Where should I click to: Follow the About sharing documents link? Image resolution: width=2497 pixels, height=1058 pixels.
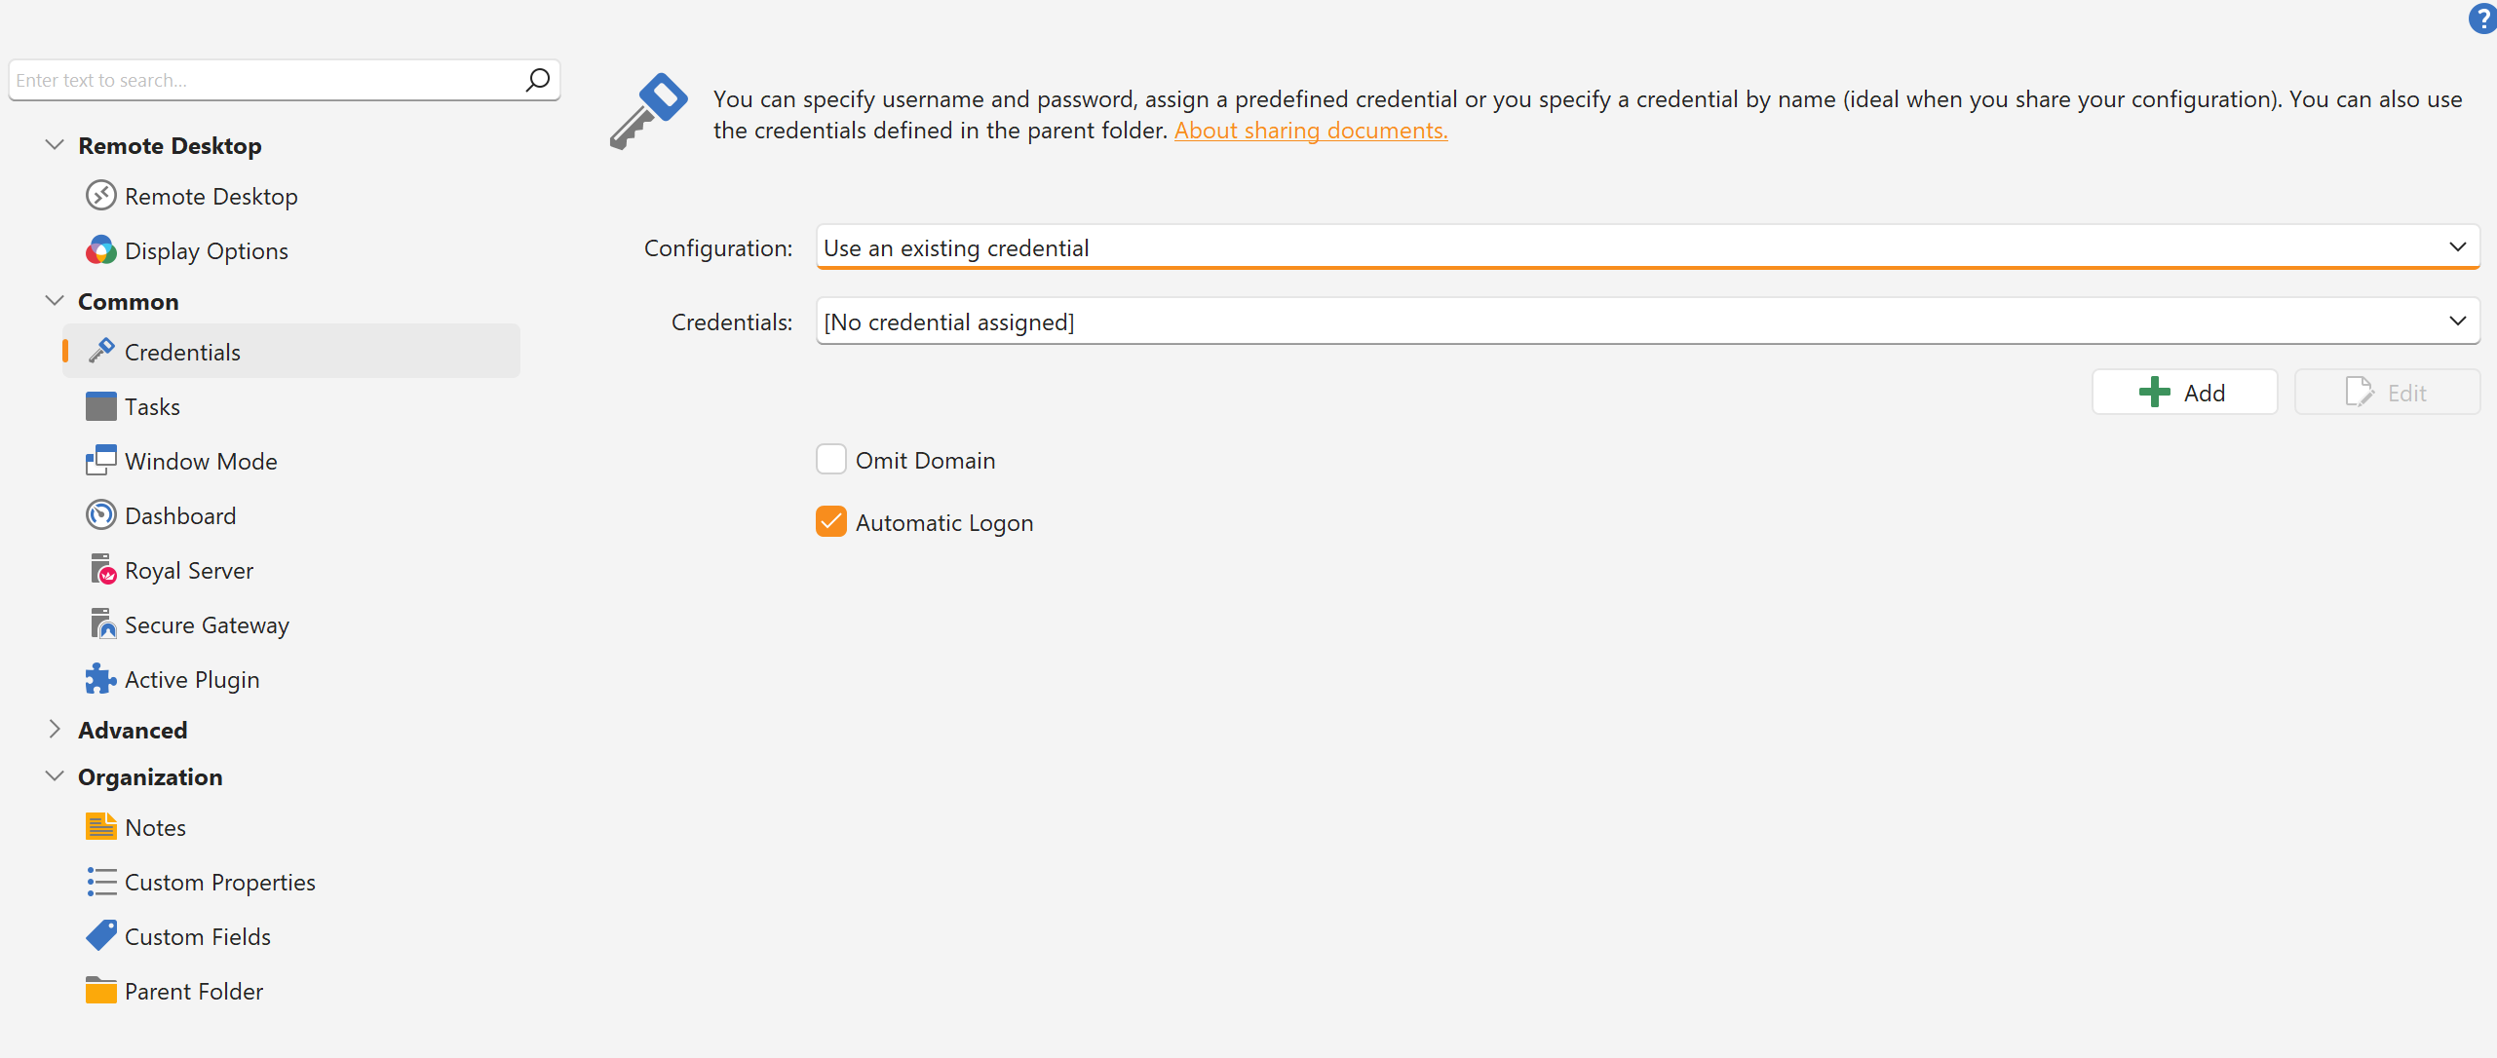click(1311, 131)
